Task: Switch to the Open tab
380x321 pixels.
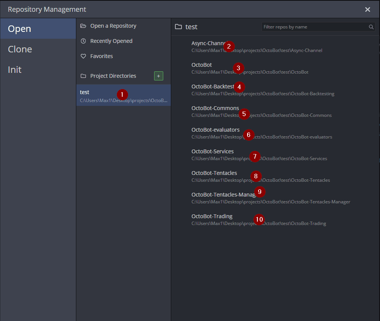Action: pyautogui.click(x=38, y=28)
